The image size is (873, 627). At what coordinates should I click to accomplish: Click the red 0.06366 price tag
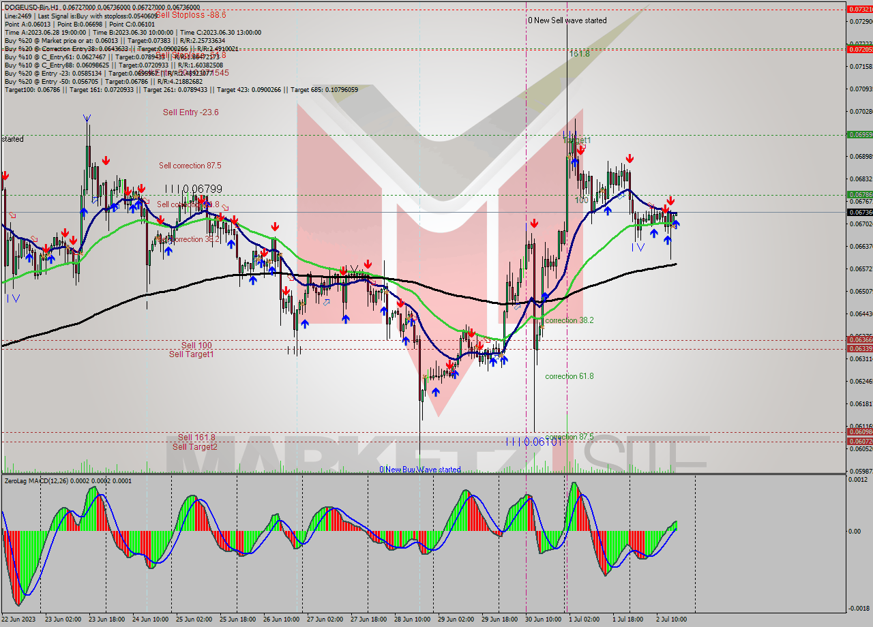pos(859,339)
